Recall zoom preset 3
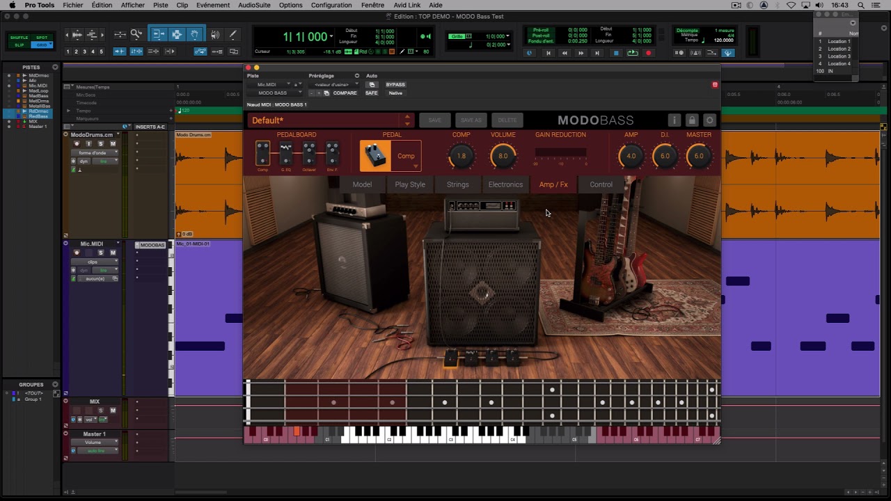 pos(85,51)
